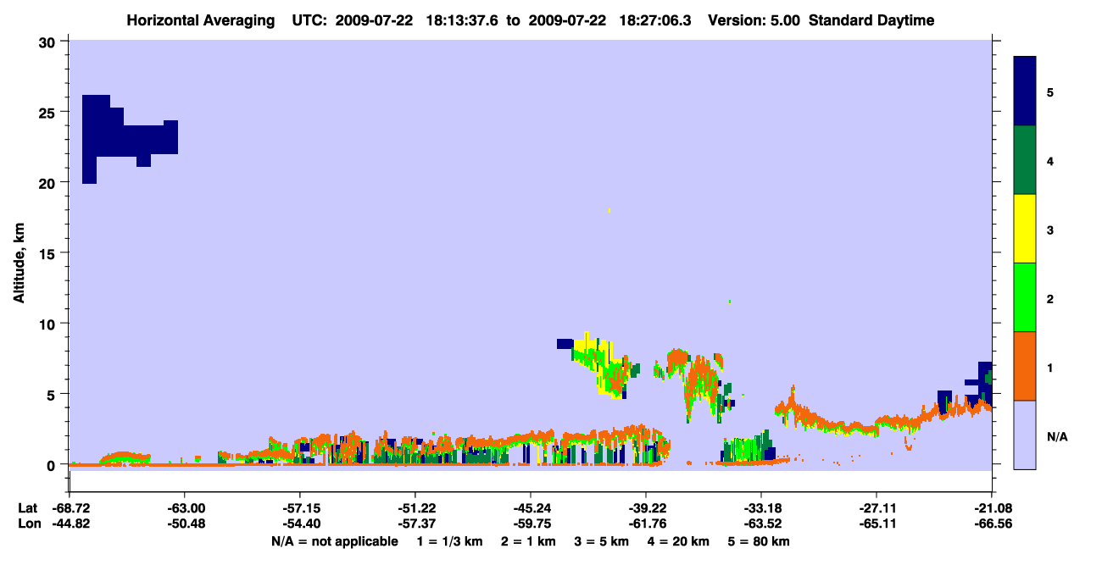Image resolution: width=1102 pixels, height=565 pixels.
Task: Click the '1 = 1/3 km' legend note
Action: 449,541
